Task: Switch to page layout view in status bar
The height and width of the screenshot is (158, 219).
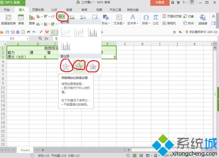Action: tap(141, 155)
